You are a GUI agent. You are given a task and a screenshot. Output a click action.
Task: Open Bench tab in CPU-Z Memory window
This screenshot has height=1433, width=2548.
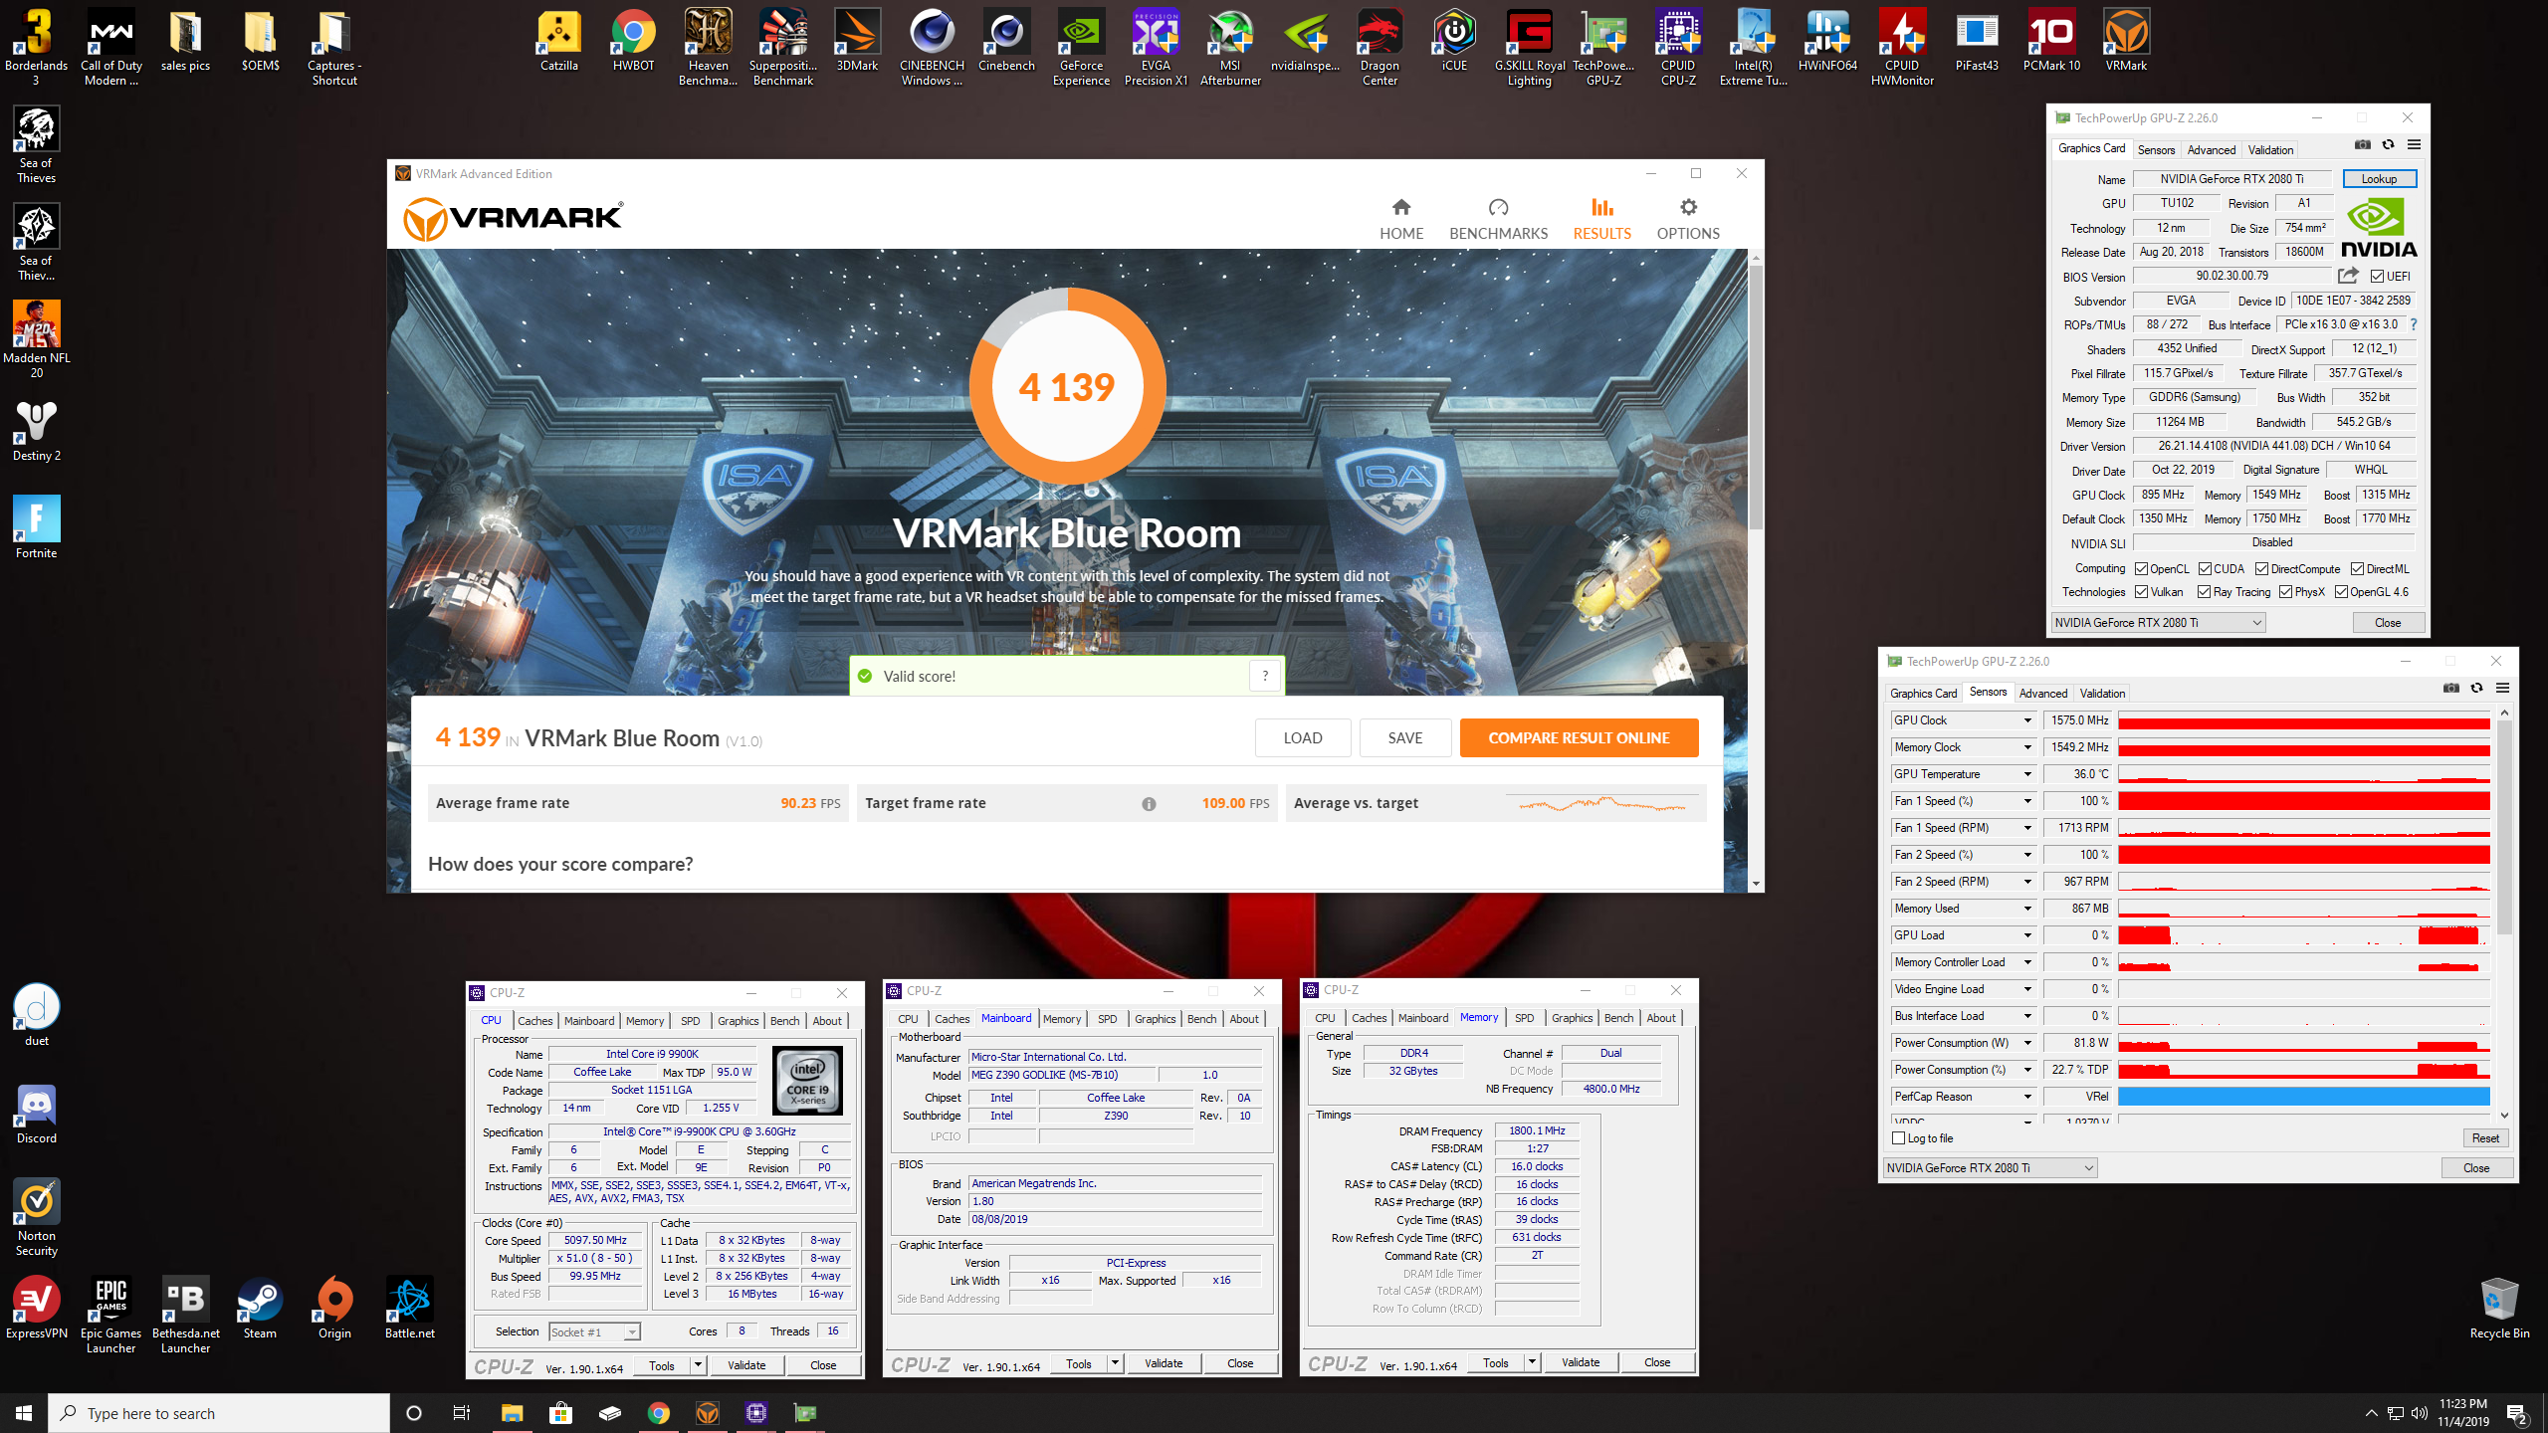[x=1618, y=1018]
